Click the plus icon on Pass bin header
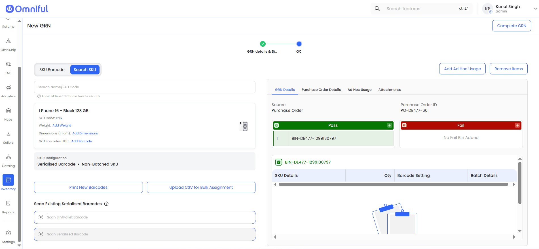 pos(390,125)
